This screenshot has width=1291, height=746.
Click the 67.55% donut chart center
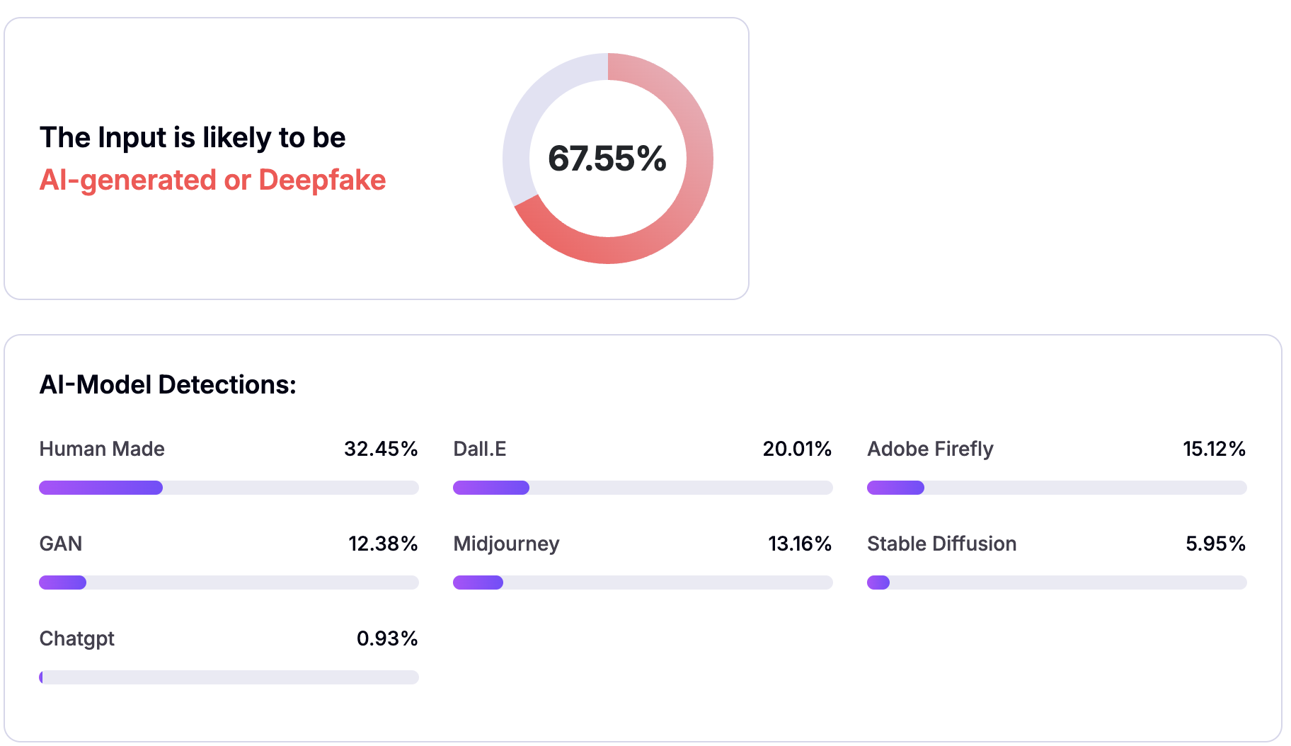[x=607, y=159]
